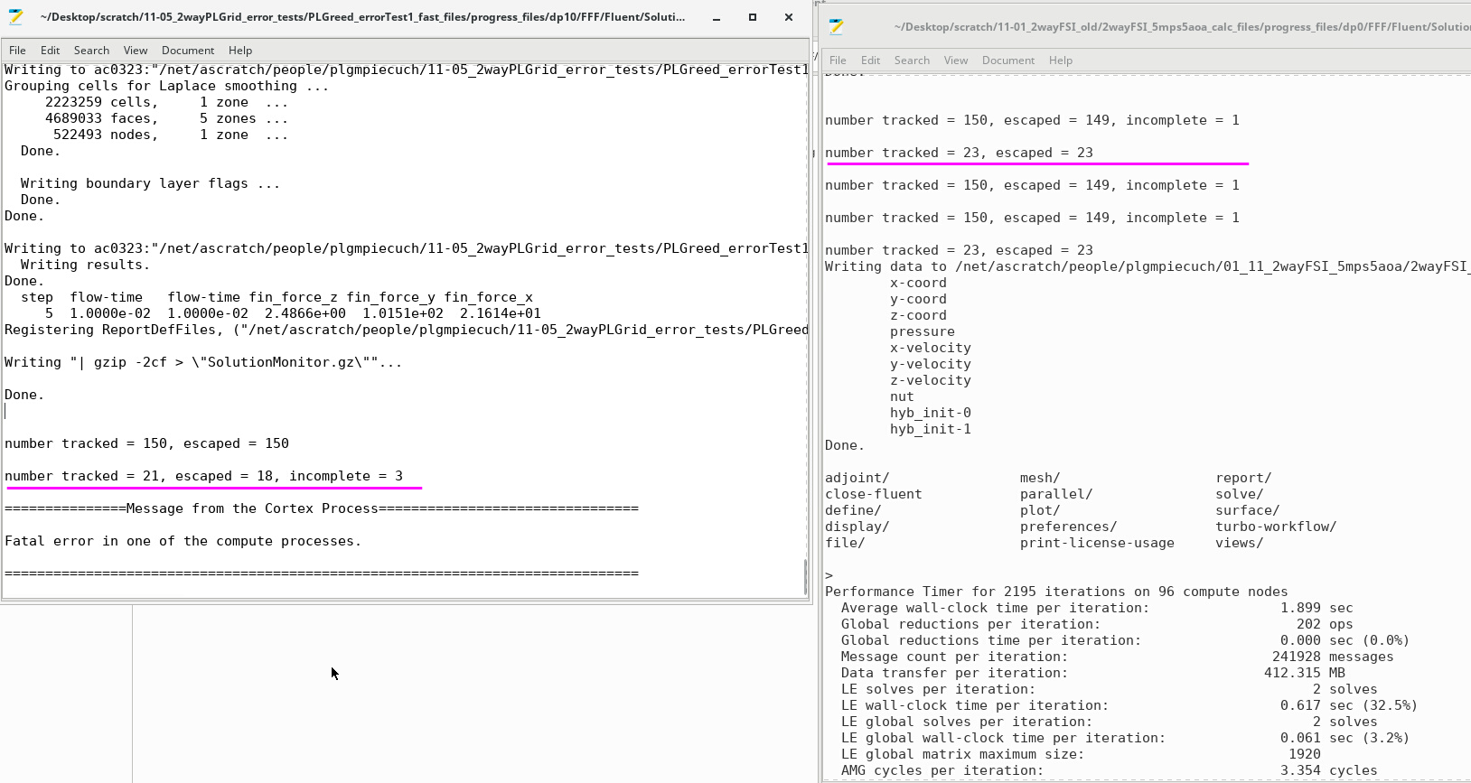Open Search menu in left editor window
This screenshot has height=783, width=1471.
coord(91,51)
